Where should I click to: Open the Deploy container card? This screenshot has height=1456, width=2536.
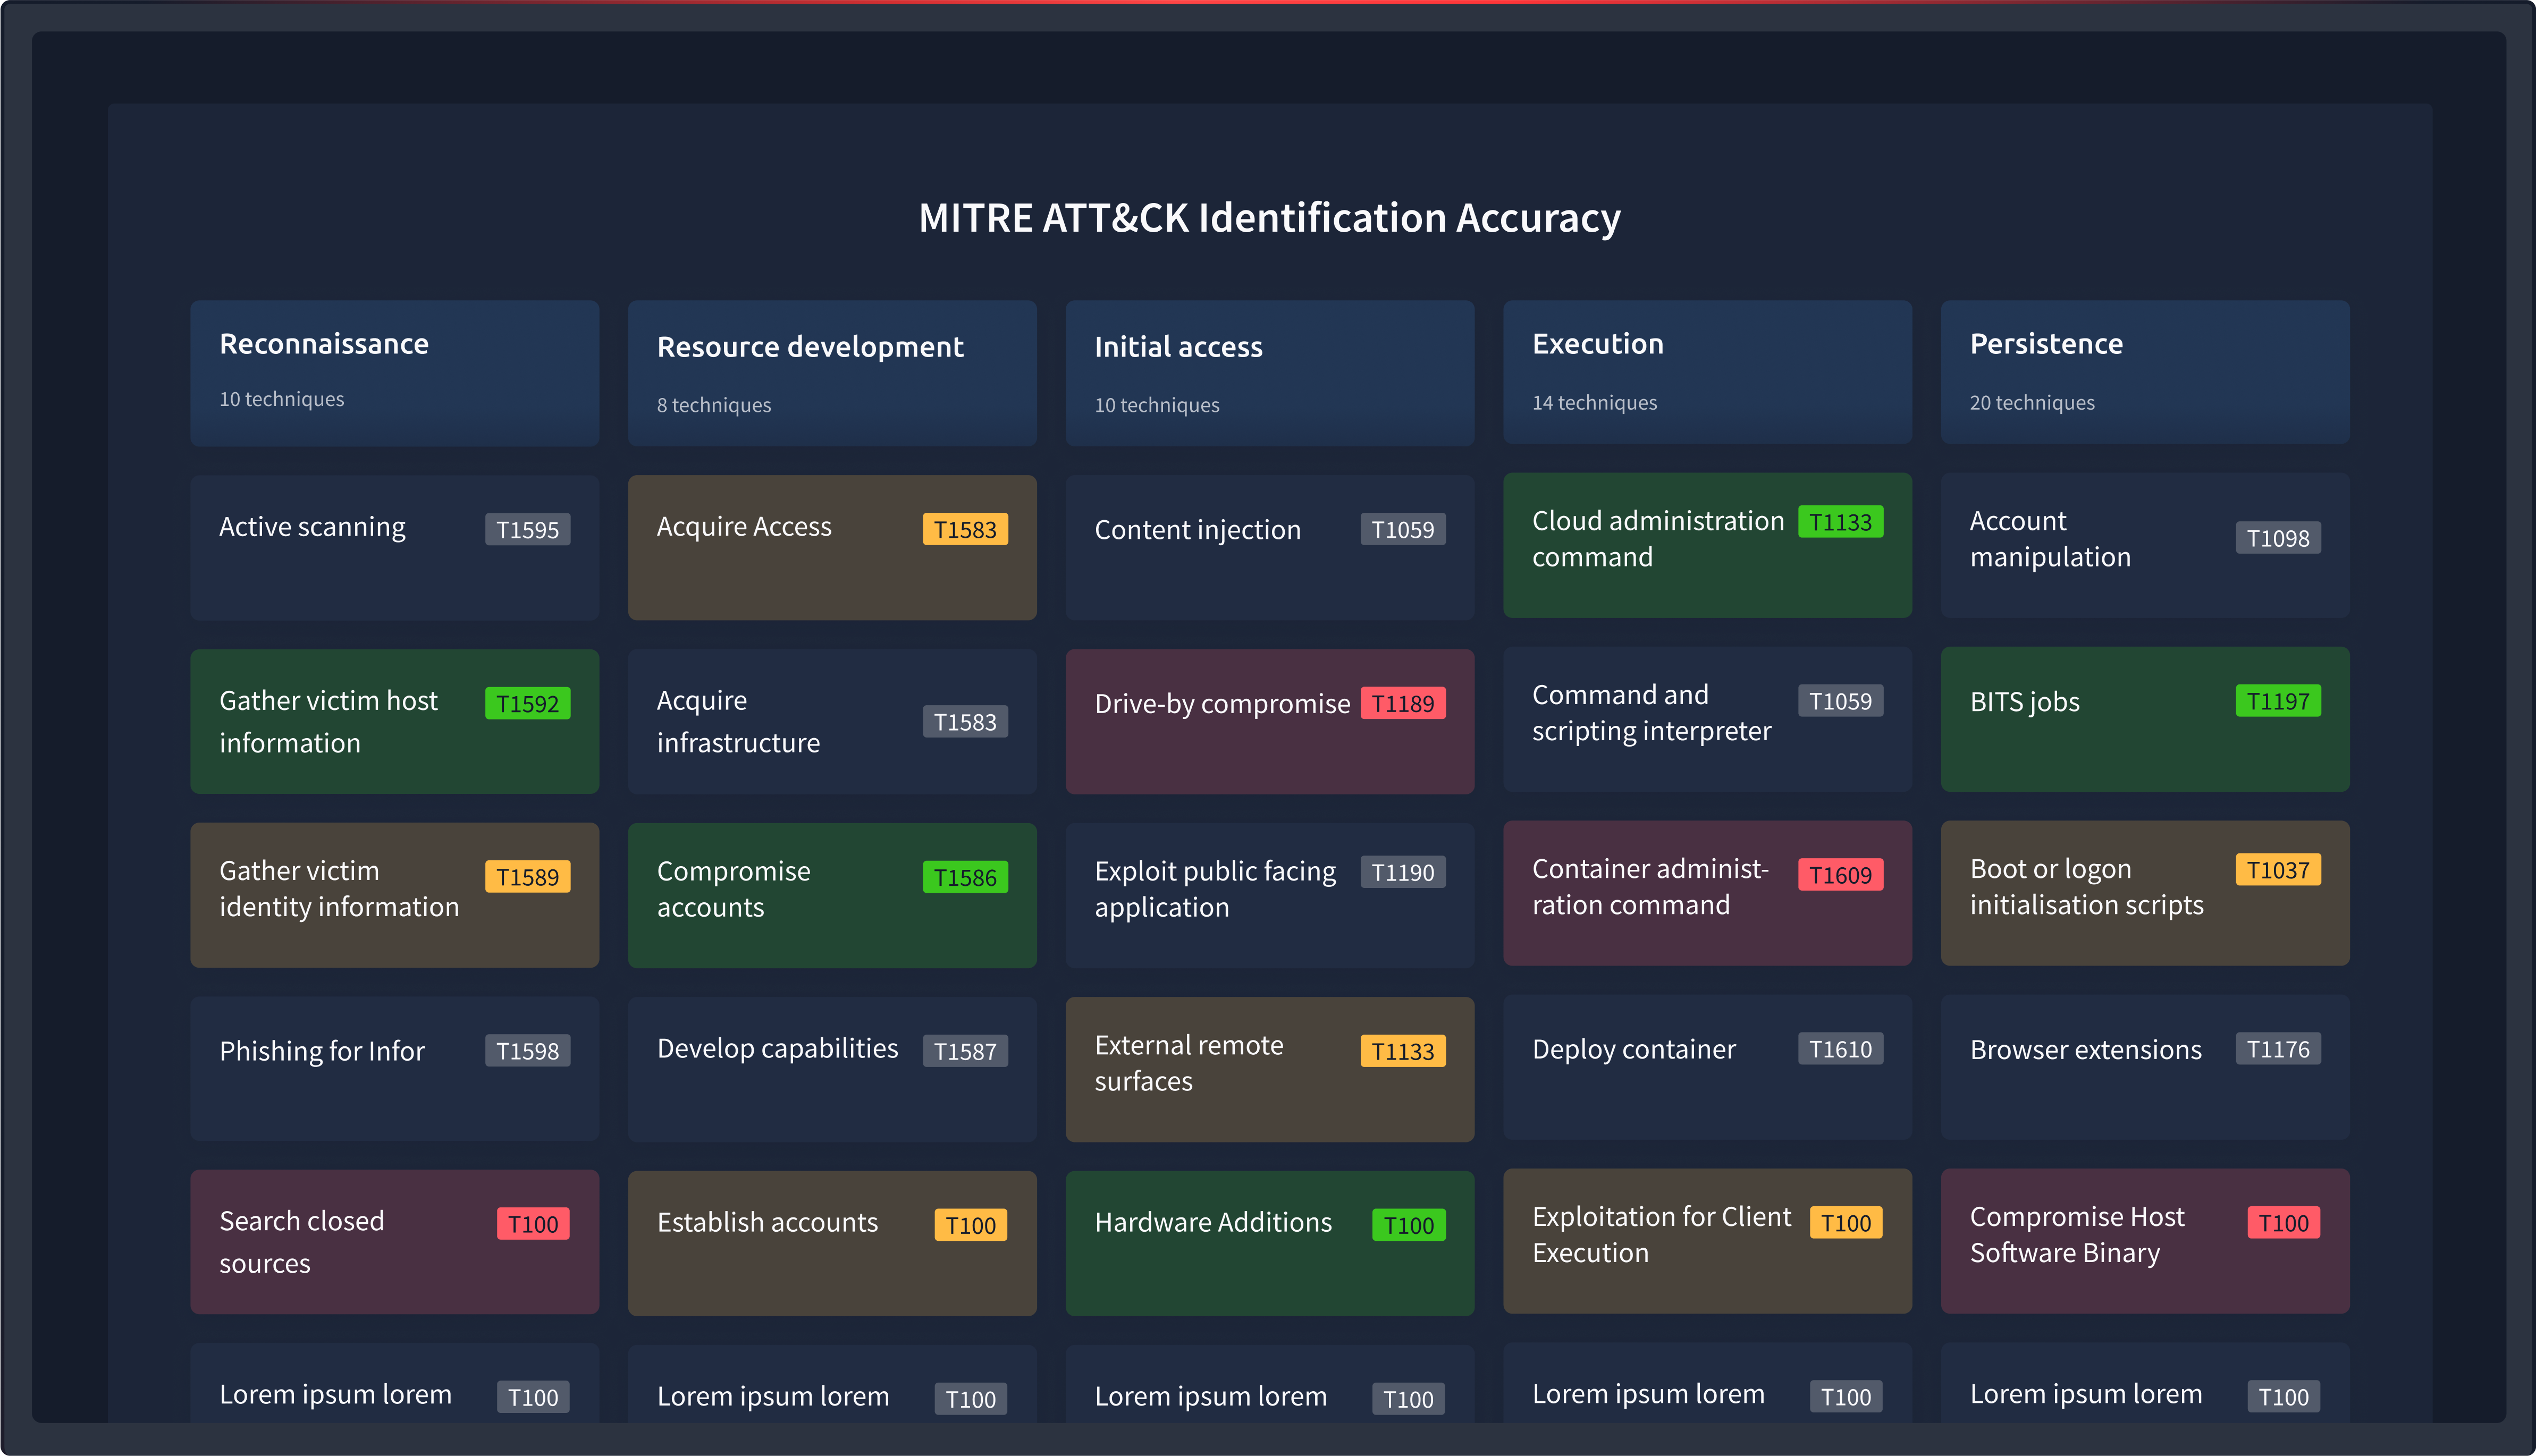pos(1707,1067)
